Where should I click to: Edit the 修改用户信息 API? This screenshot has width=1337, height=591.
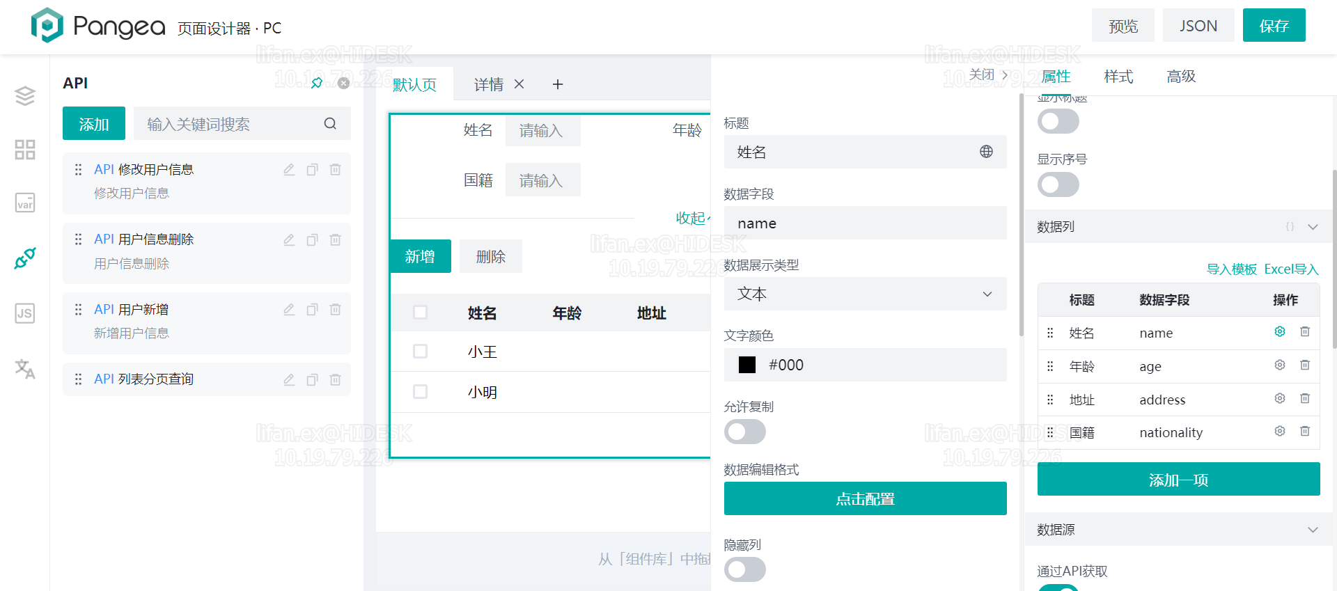pos(289,169)
